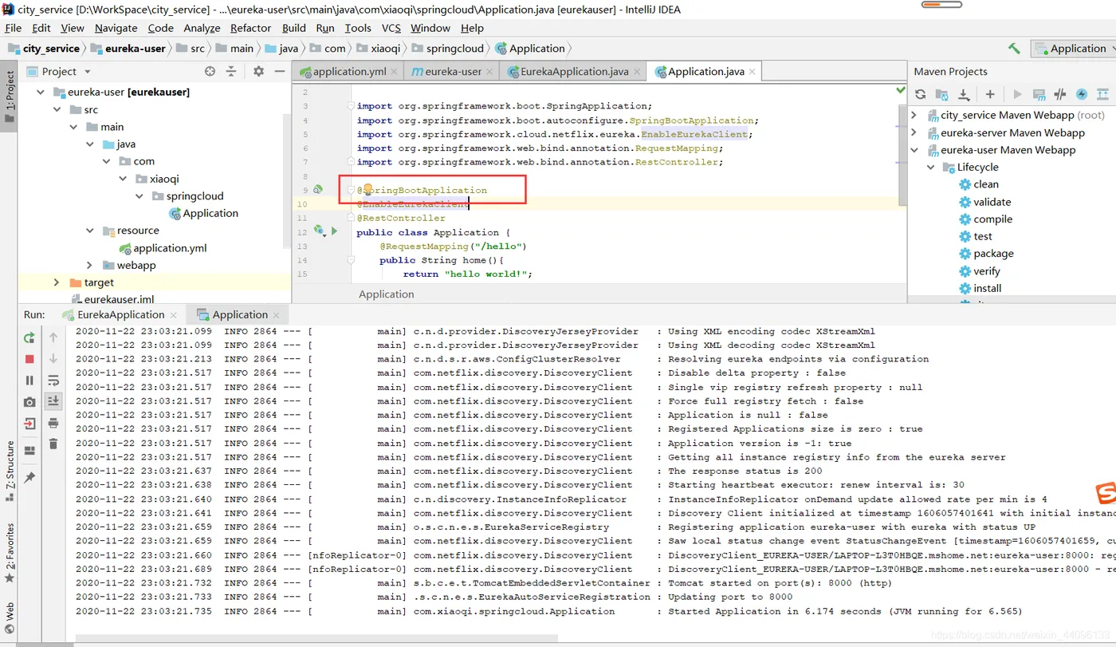Hide the Project tool window
Screen dimensions: 1116x647
coord(280,71)
